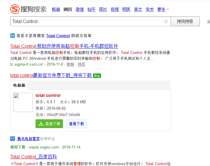Select the 电脑版 tab
The image size is (210, 166).
[19, 85]
